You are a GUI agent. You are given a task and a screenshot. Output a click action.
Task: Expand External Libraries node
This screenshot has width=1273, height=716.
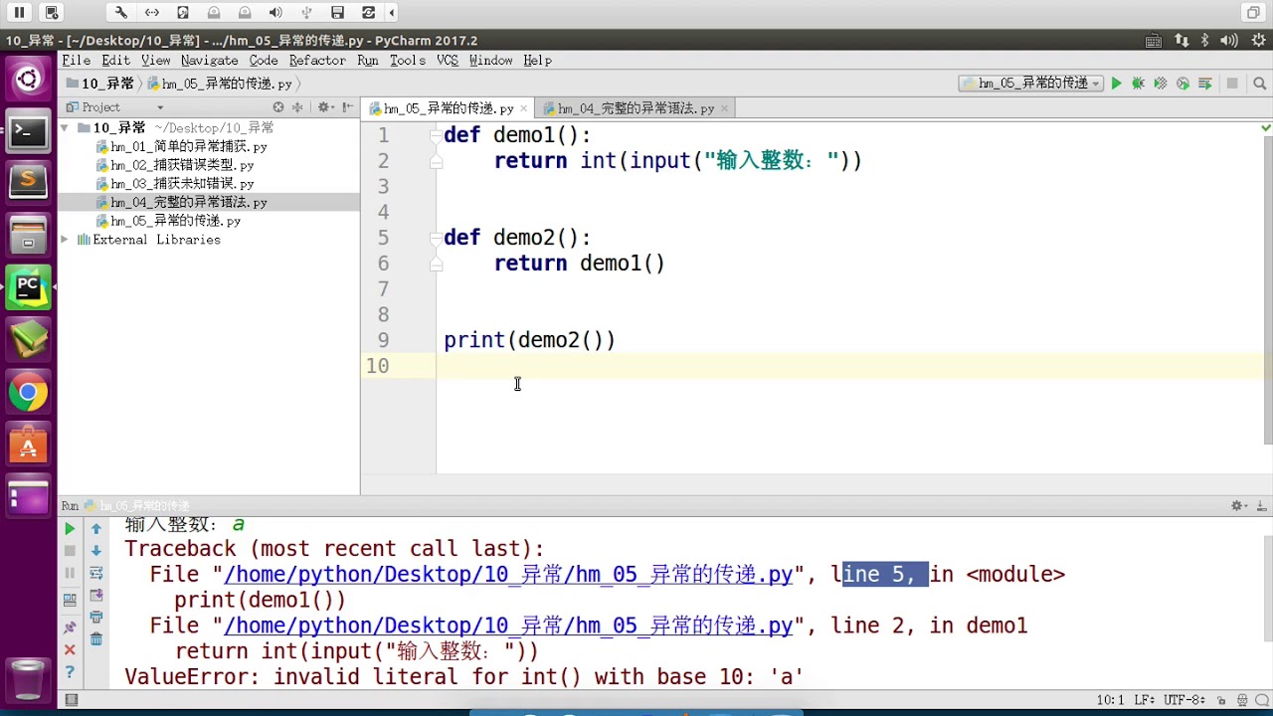(x=65, y=240)
